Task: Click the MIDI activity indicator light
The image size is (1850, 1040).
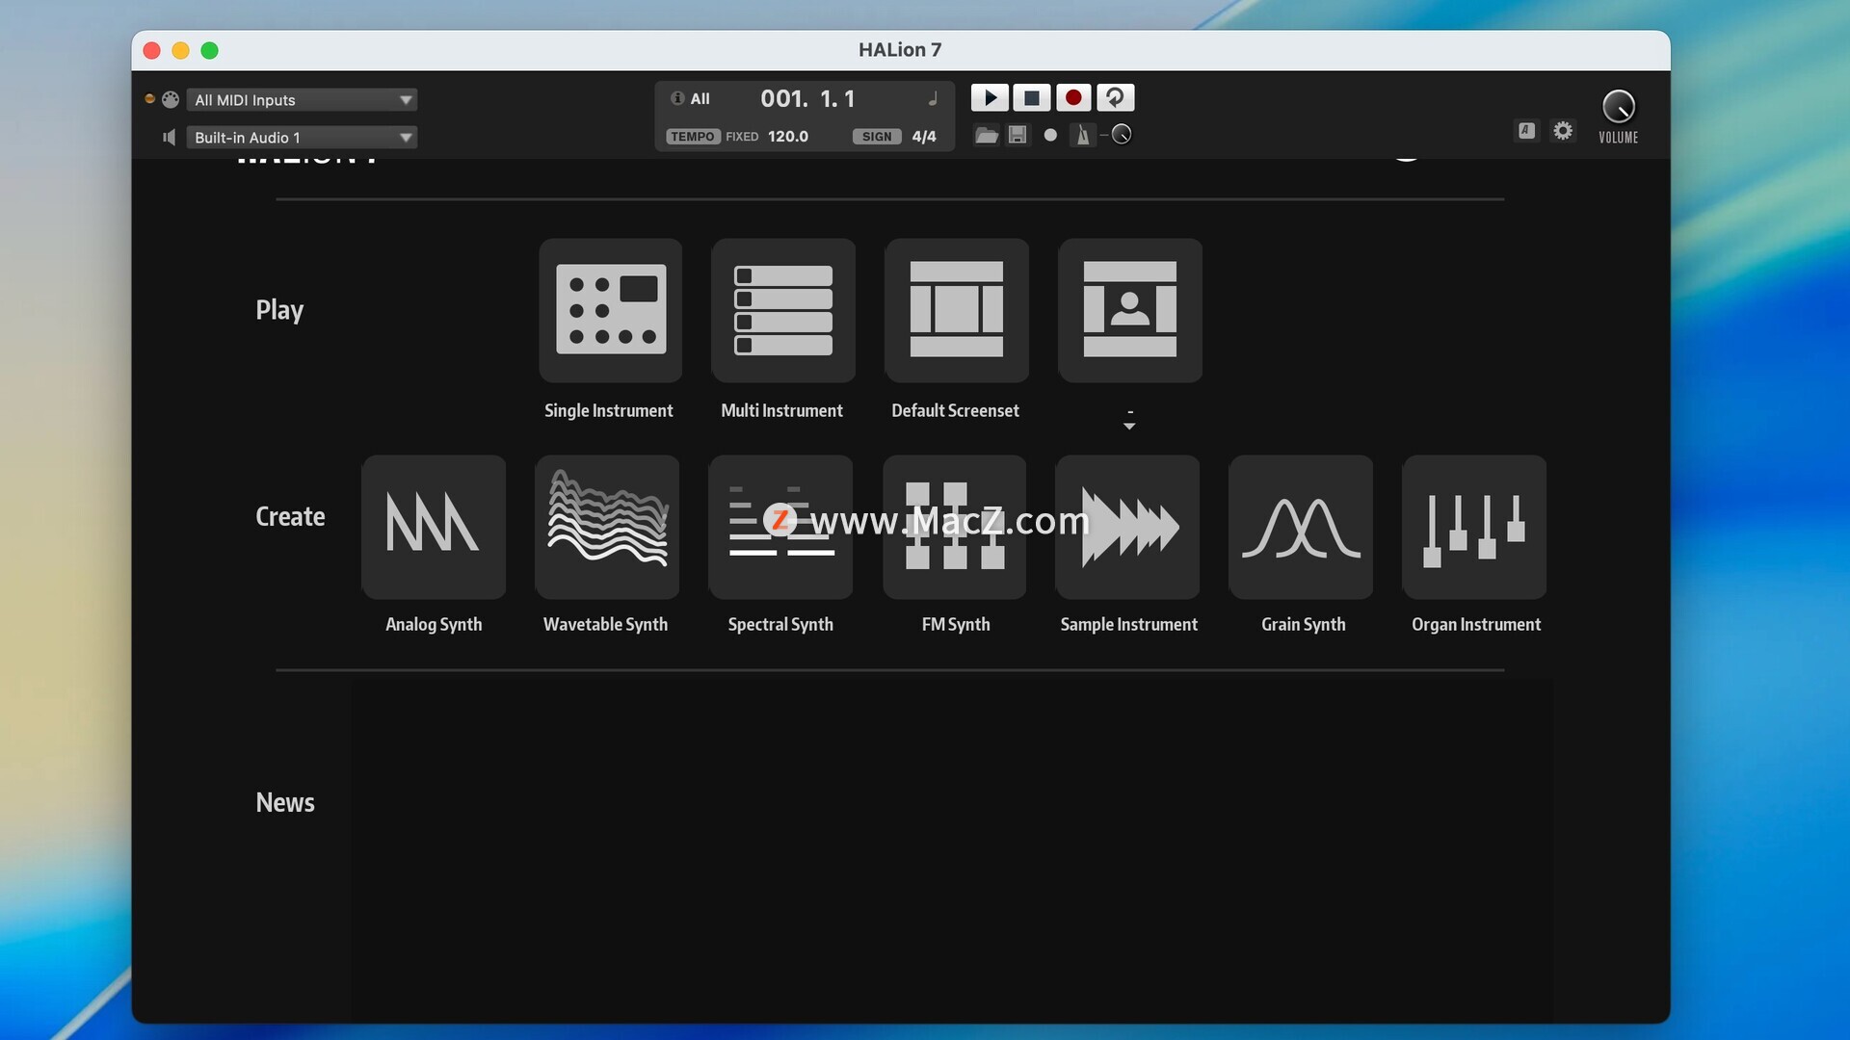Action: tap(149, 98)
